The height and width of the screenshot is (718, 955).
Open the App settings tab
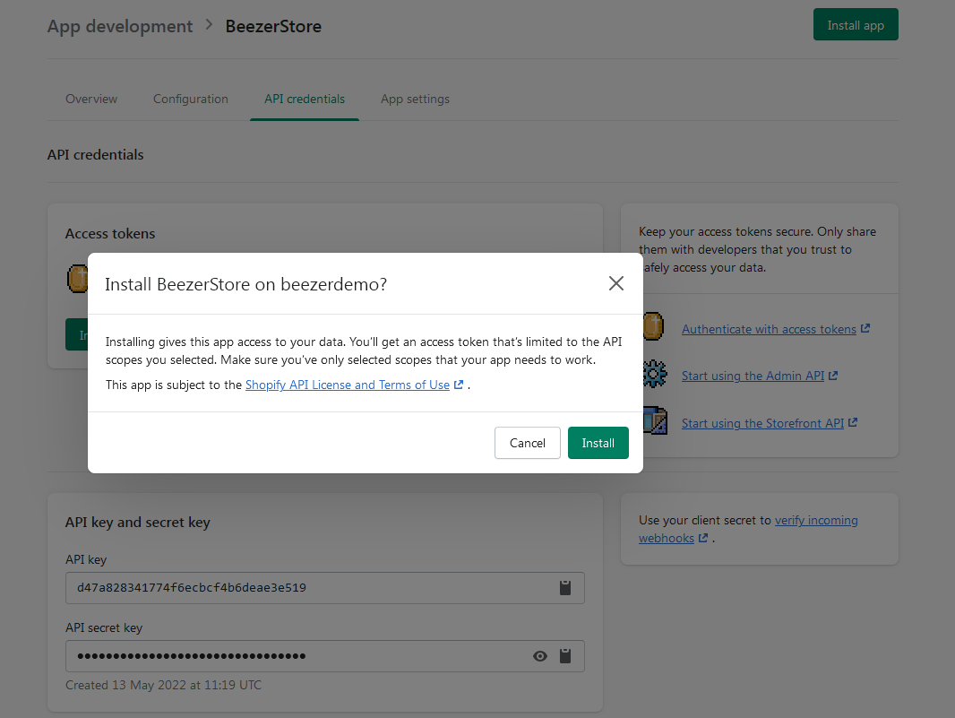415,99
